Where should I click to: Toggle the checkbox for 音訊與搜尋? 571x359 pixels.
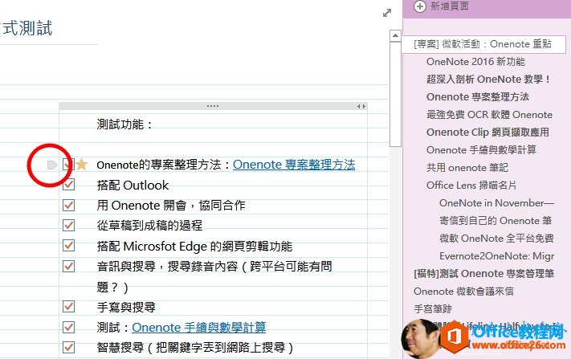(x=68, y=266)
